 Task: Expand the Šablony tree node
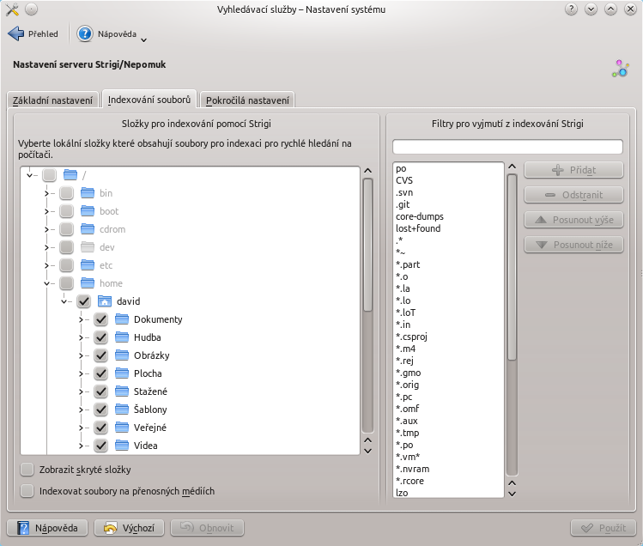coord(81,409)
